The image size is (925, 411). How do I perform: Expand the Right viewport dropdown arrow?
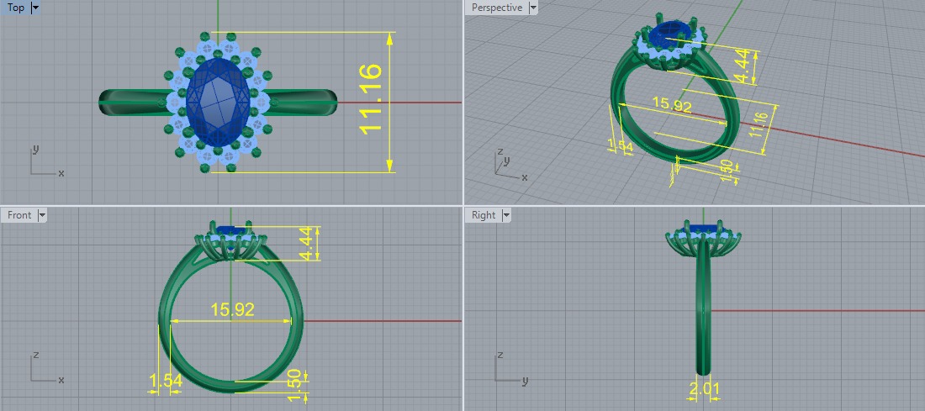click(x=506, y=215)
